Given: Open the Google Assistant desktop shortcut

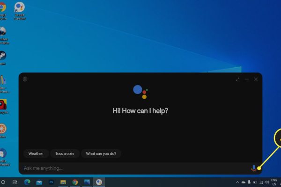Looking at the screenshot, I should coord(20,9).
